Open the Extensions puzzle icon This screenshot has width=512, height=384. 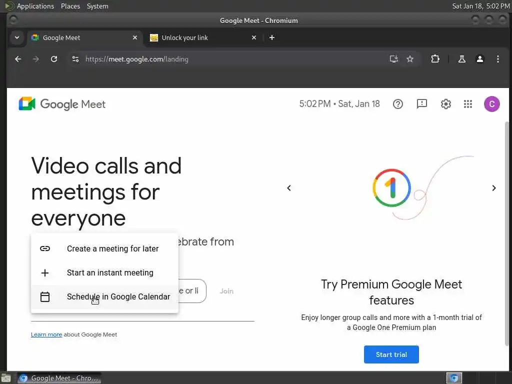[435, 59]
